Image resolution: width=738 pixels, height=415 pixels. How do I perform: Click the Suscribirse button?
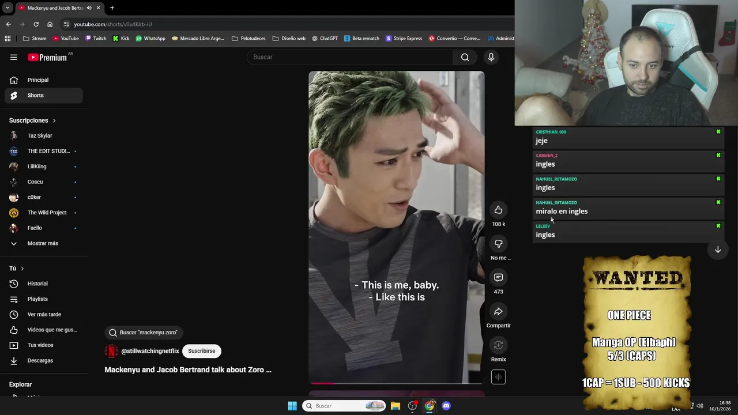201,351
